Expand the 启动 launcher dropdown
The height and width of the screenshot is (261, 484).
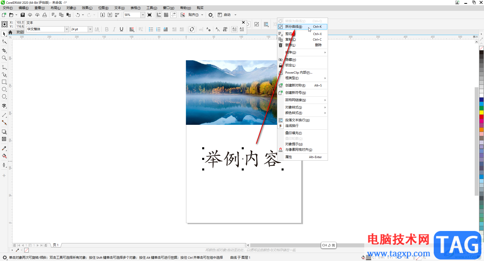(x=235, y=15)
